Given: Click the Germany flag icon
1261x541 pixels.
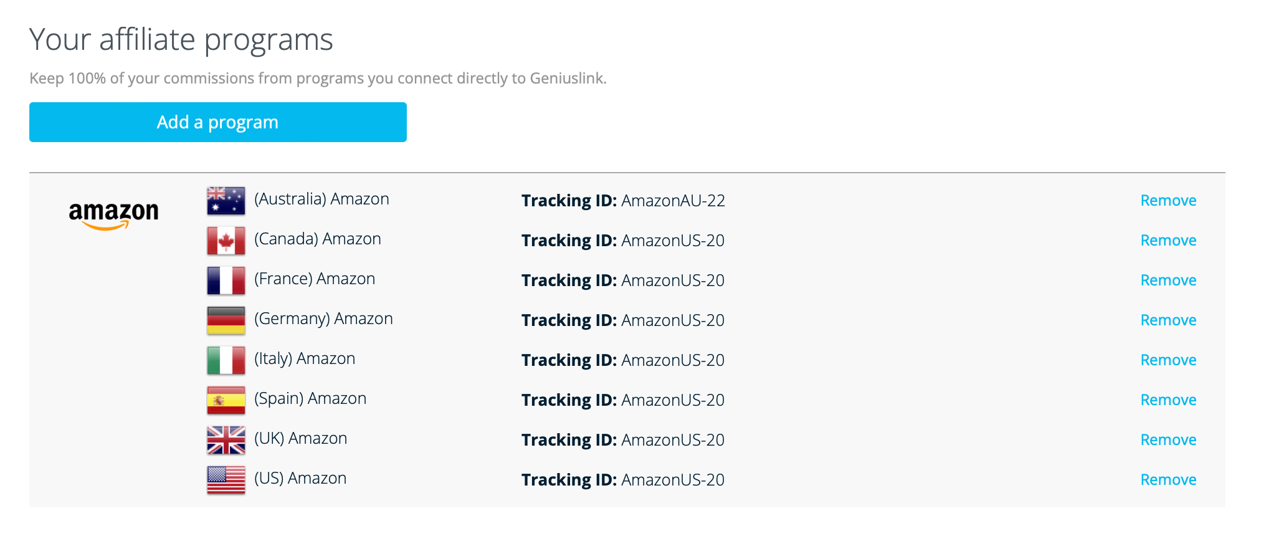Looking at the screenshot, I should (226, 320).
